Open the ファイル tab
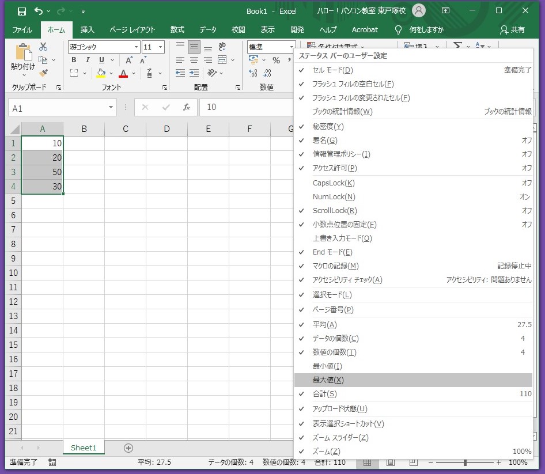This screenshot has height=474, width=545. click(22, 30)
